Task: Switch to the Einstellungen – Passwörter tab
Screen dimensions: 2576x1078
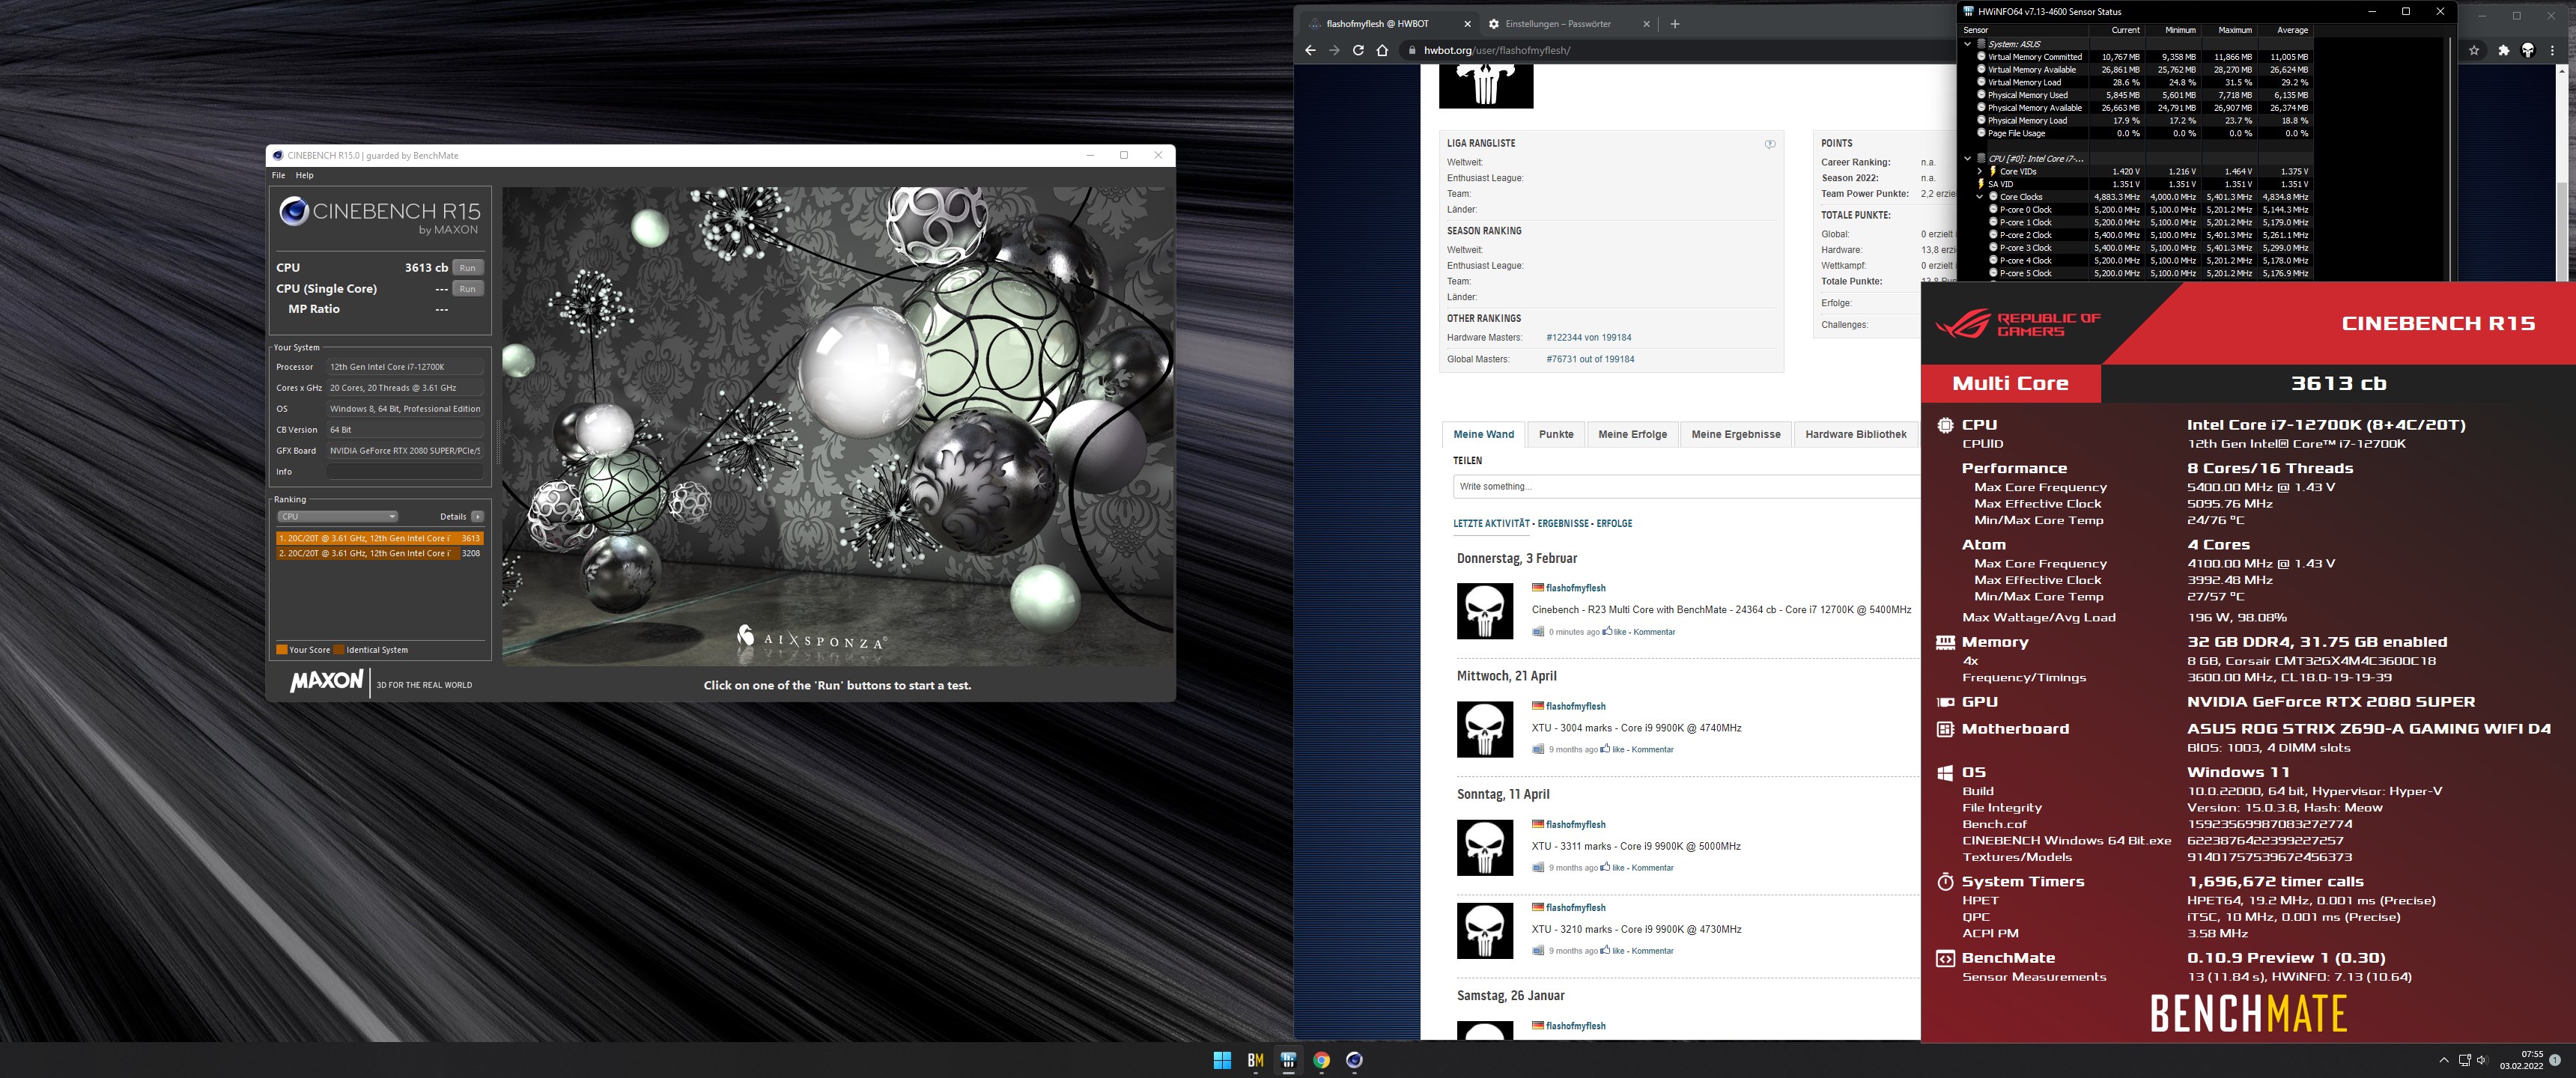Action: pyautogui.click(x=1557, y=24)
